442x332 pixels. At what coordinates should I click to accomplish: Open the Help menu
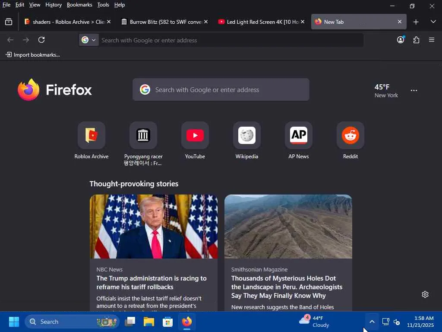point(120,5)
